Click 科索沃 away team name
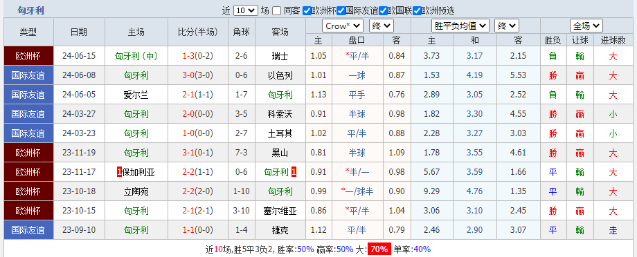 click(x=280, y=114)
